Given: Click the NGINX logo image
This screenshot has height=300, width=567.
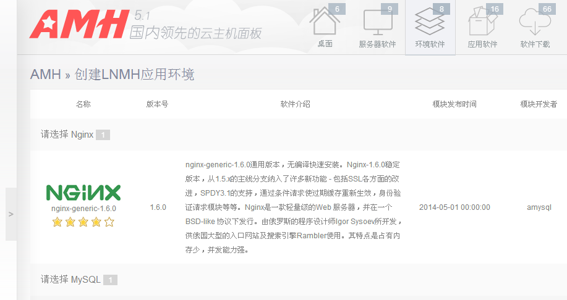Looking at the screenshot, I should (83, 193).
